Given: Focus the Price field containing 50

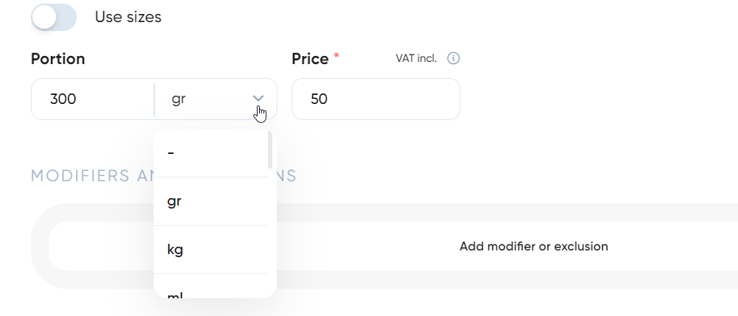Looking at the screenshot, I should point(376,99).
